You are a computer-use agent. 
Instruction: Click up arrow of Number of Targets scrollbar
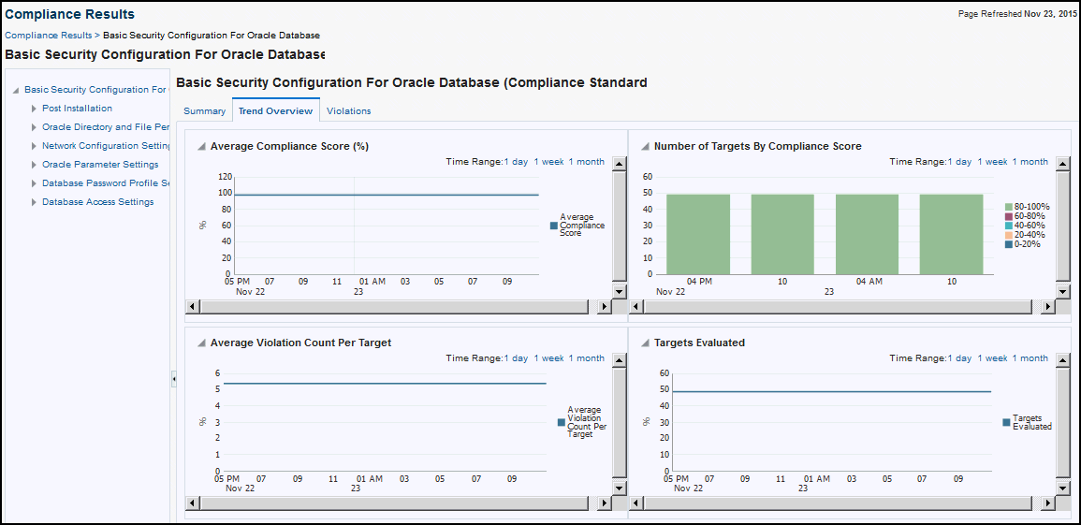pos(1062,164)
